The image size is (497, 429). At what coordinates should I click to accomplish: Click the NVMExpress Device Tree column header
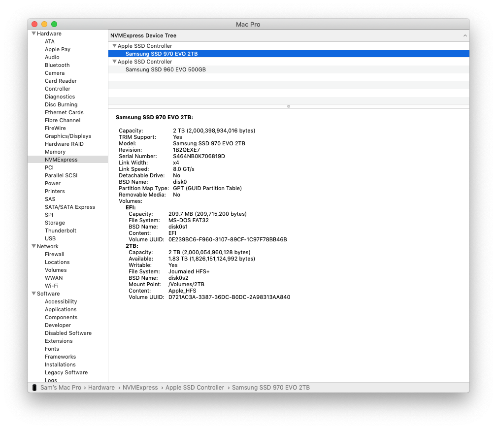(x=289, y=35)
